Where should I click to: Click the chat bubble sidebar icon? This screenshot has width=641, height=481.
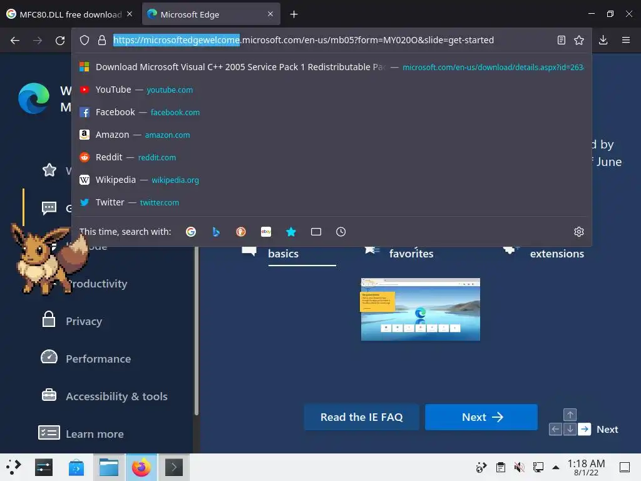pos(49,208)
